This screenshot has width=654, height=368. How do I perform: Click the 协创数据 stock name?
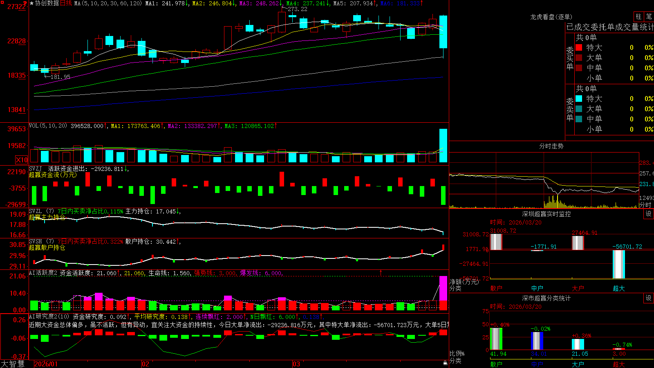(47, 3)
